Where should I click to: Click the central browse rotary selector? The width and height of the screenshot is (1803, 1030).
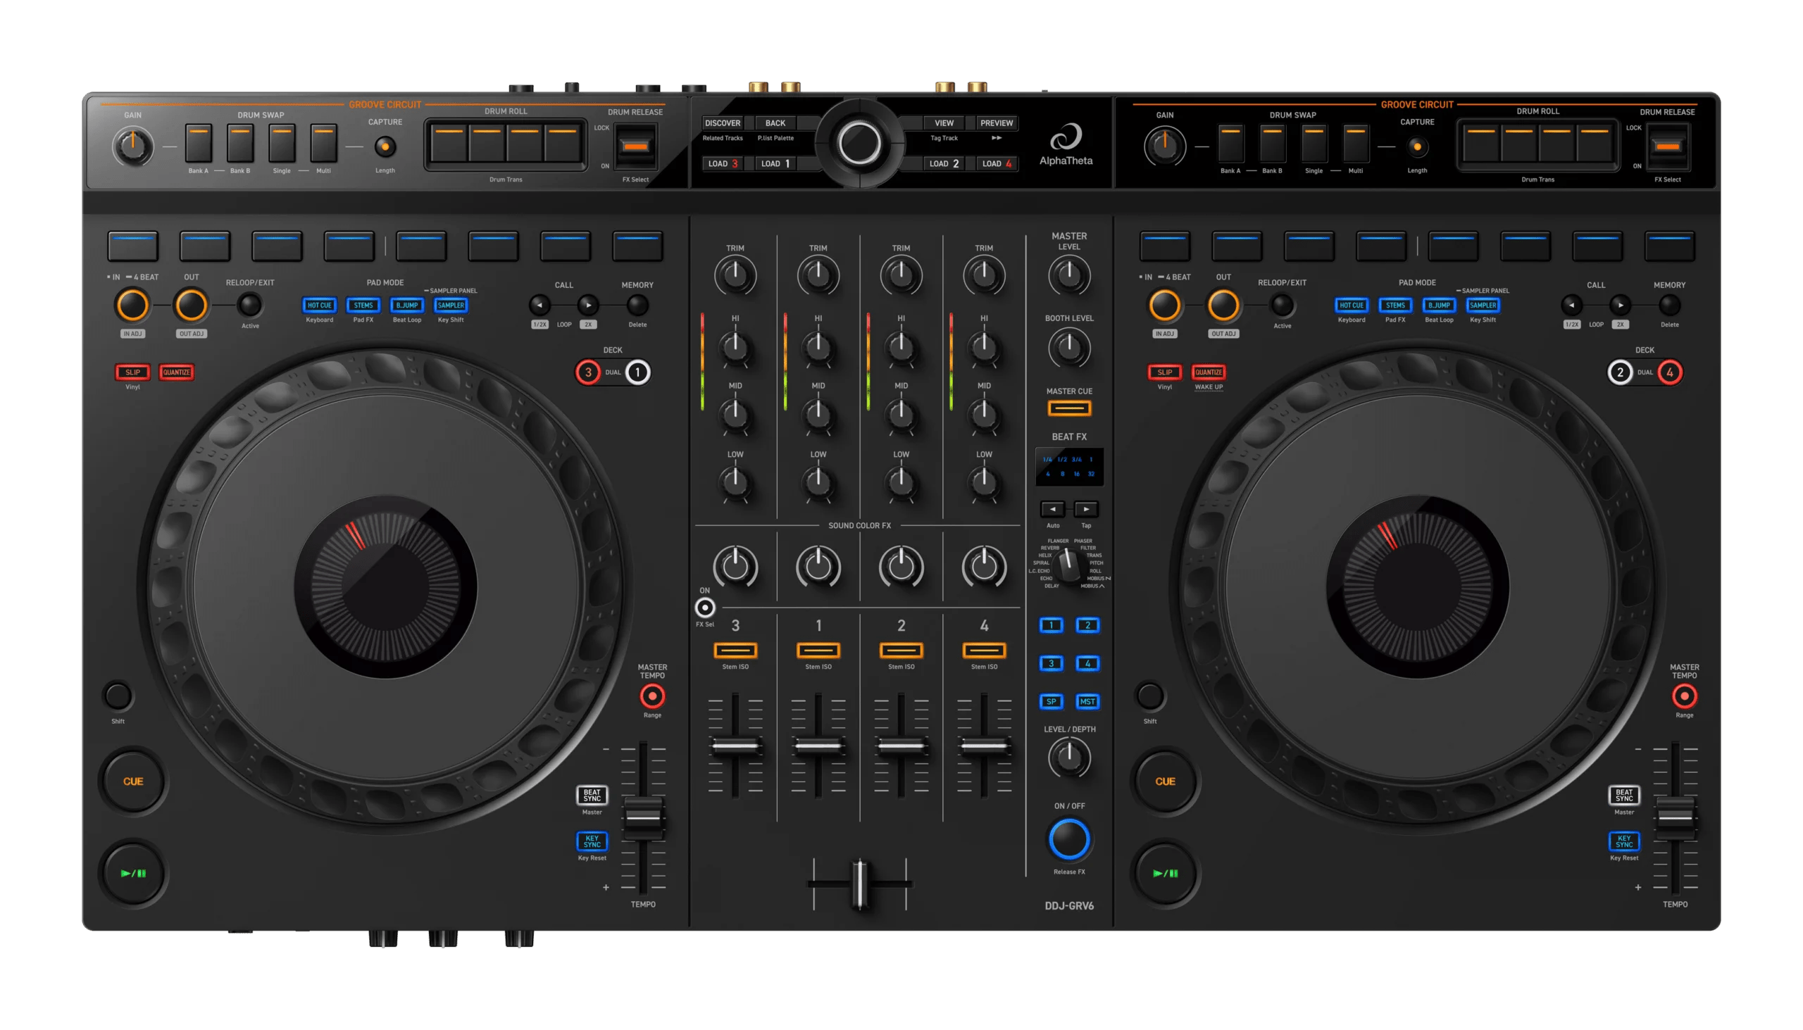pyautogui.click(x=859, y=143)
